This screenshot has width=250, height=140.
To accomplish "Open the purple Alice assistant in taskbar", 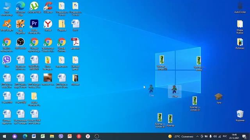I will (15, 136).
